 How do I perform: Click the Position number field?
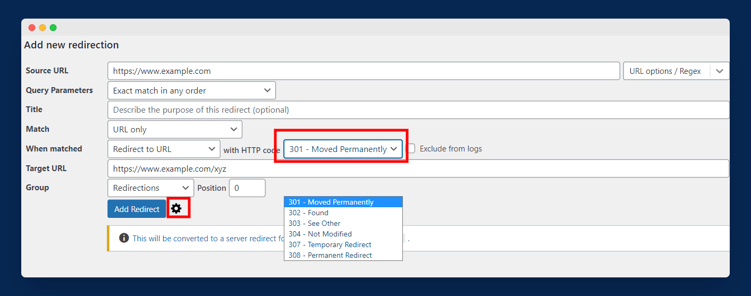[247, 188]
